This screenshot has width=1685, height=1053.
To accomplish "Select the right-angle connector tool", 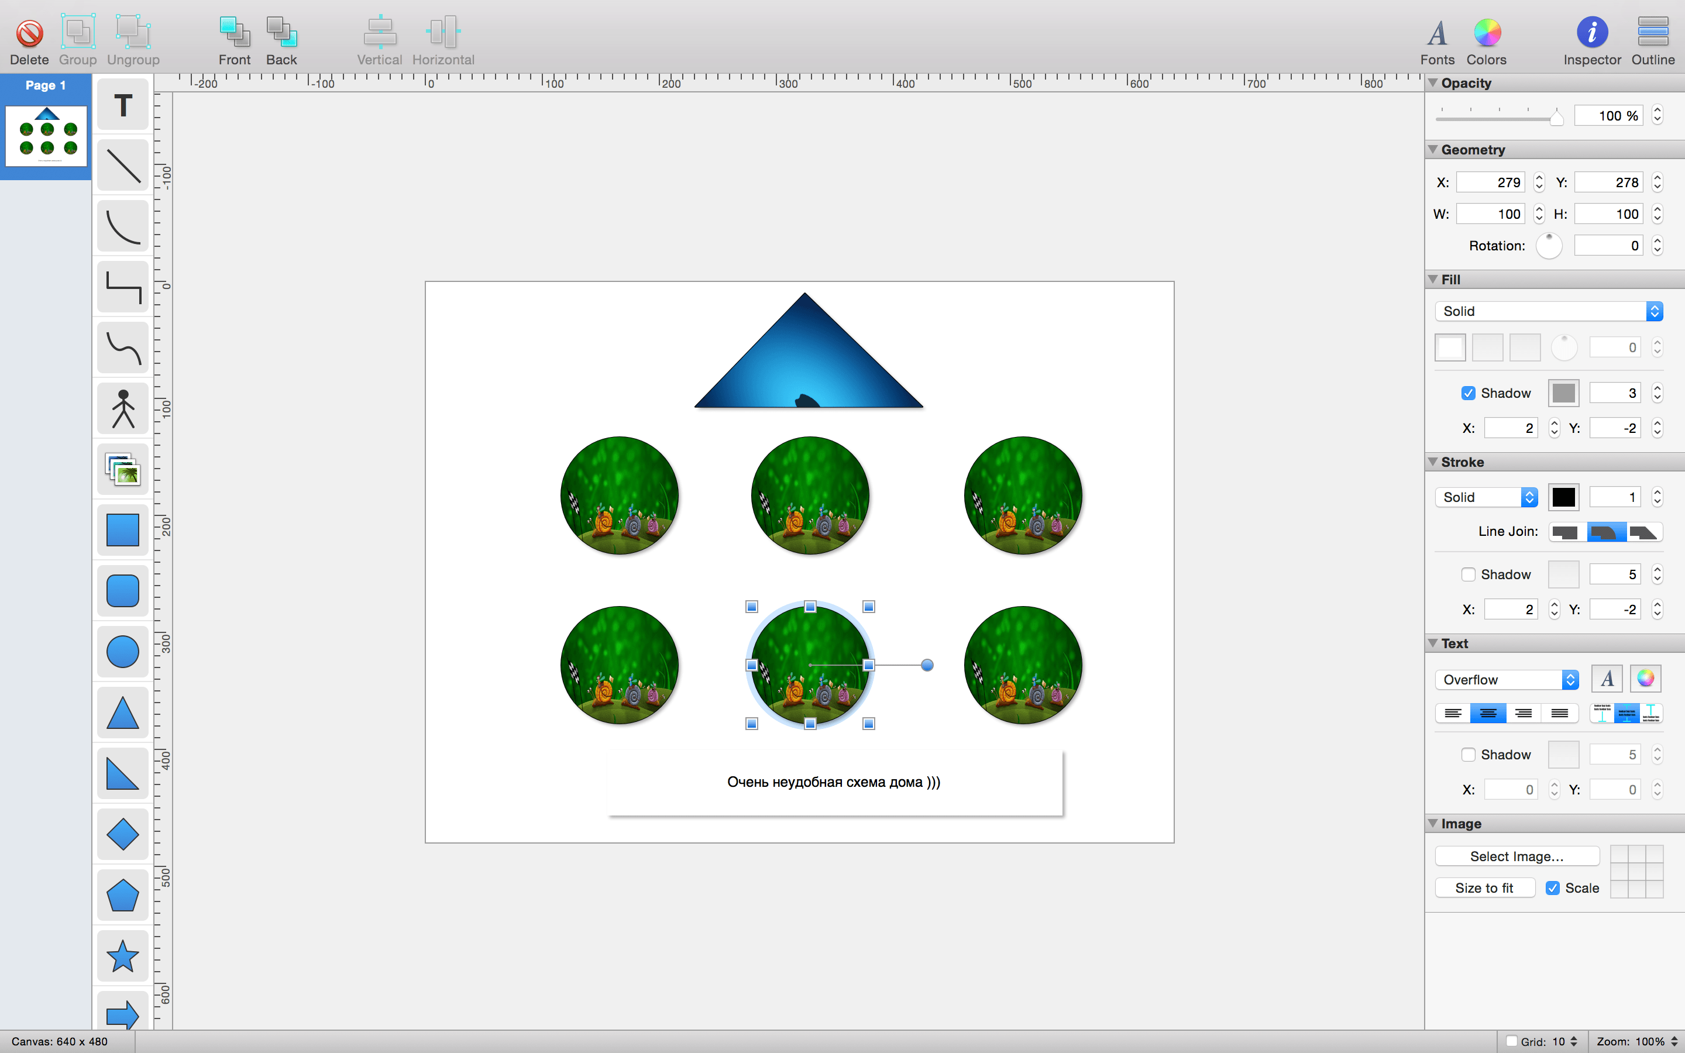I will click(x=123, y=287).
